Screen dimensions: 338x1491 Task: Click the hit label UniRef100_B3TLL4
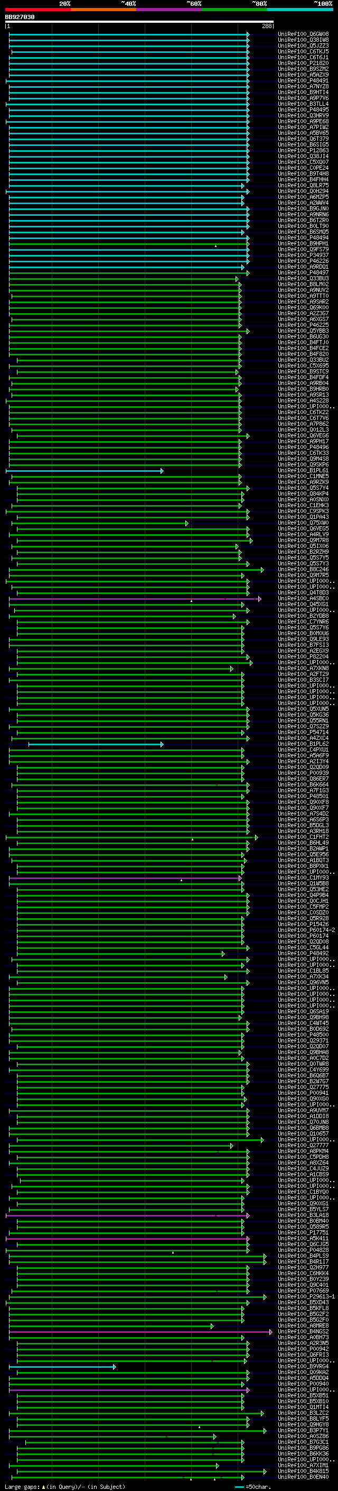click(303, 104)
